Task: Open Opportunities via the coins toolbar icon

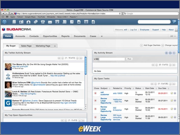Action: click(x=36, y=22)
